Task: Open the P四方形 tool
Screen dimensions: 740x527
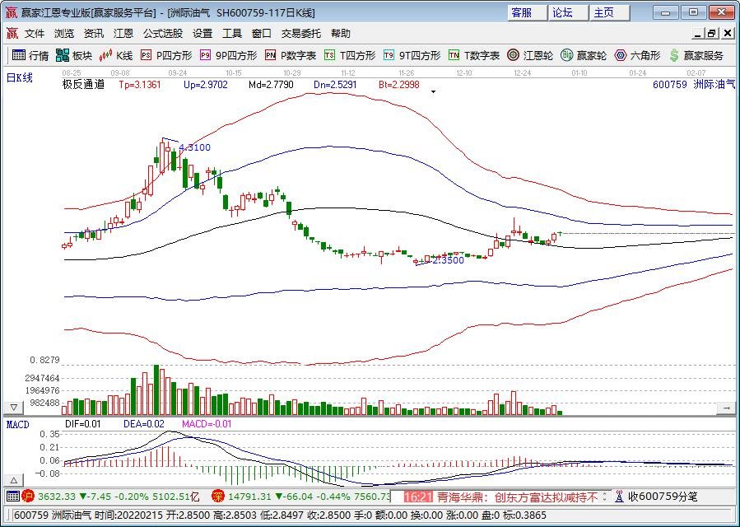Action: click(166, 55)
